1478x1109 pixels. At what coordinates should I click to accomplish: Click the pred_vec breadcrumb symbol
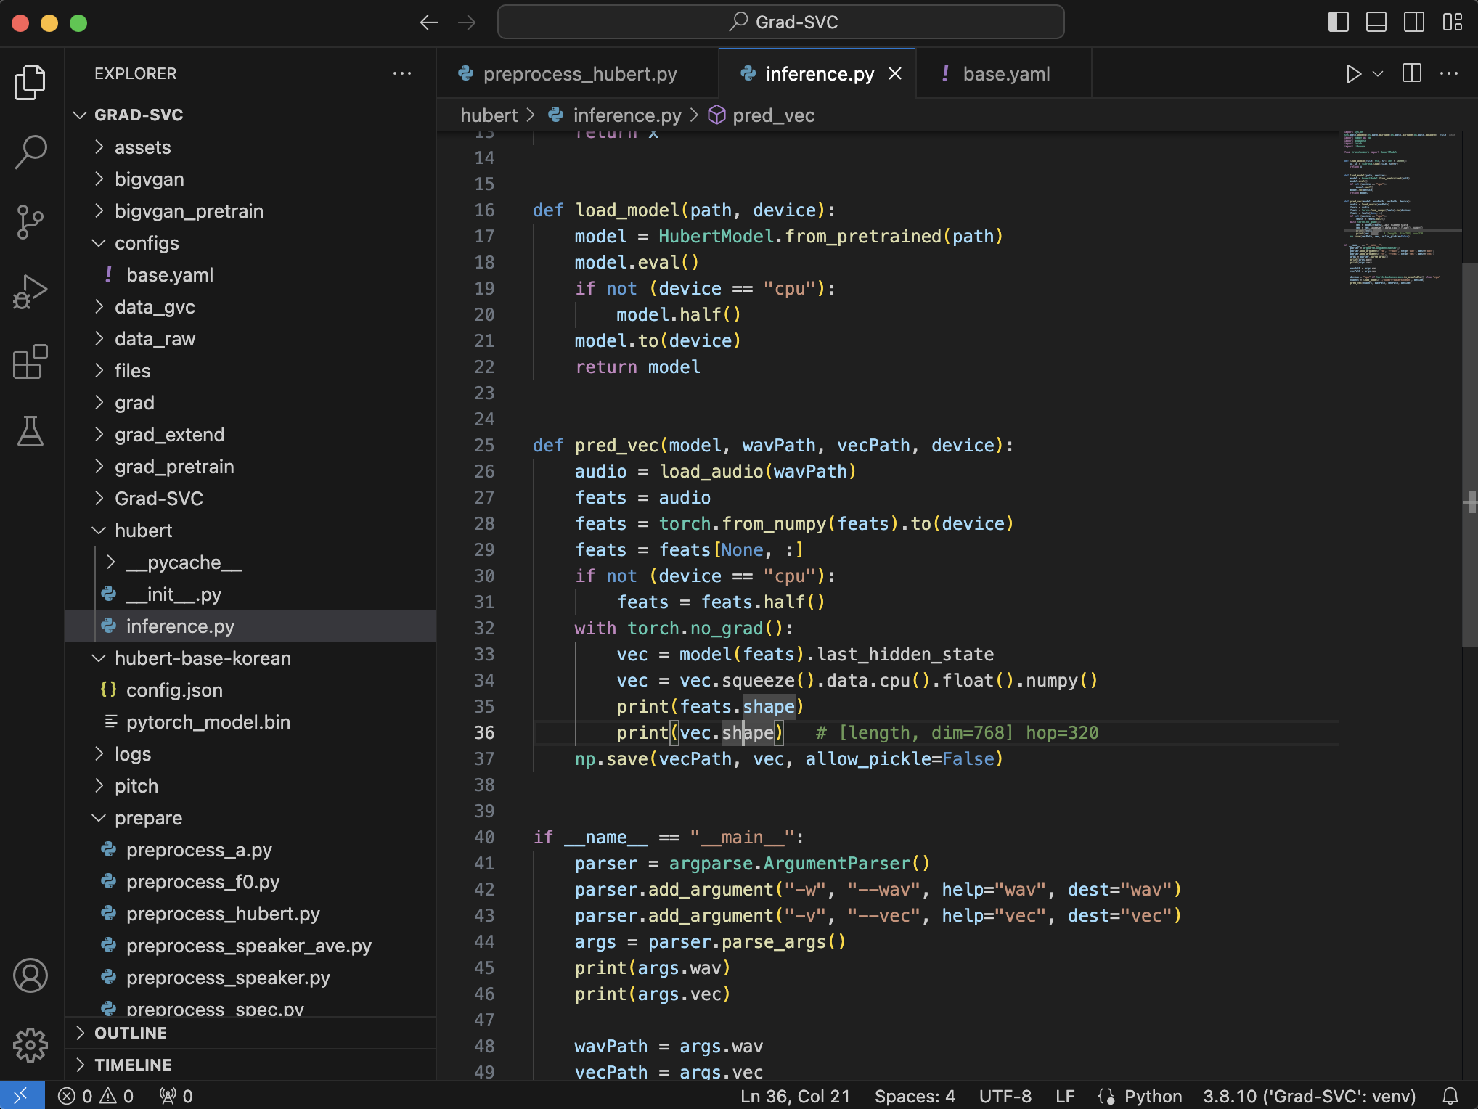click(x=762, y=115)
